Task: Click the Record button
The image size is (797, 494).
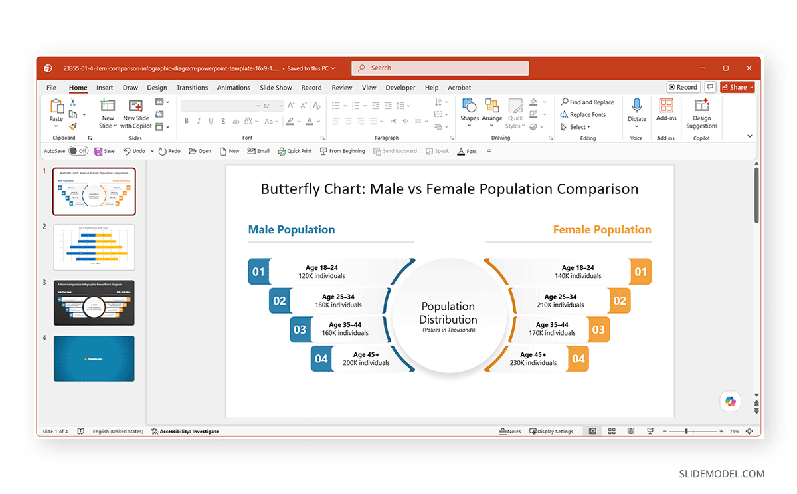Action: (683, 87)
